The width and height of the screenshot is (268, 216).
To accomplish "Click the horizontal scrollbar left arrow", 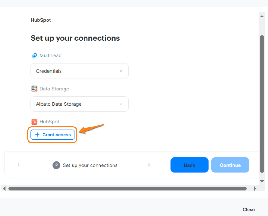I will (x=4, y=188).
